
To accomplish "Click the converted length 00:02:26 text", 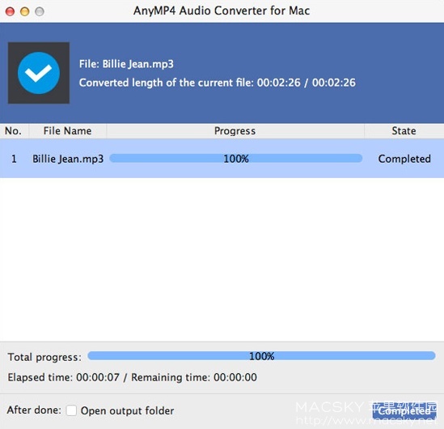I will [218, 83].
